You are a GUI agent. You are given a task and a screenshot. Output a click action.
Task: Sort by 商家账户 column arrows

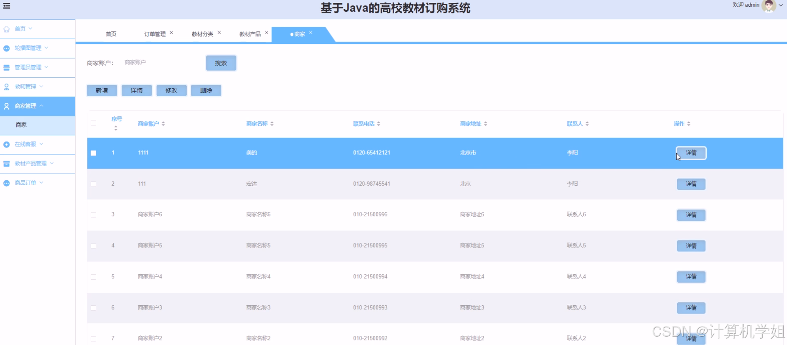(x=163, y=124)
